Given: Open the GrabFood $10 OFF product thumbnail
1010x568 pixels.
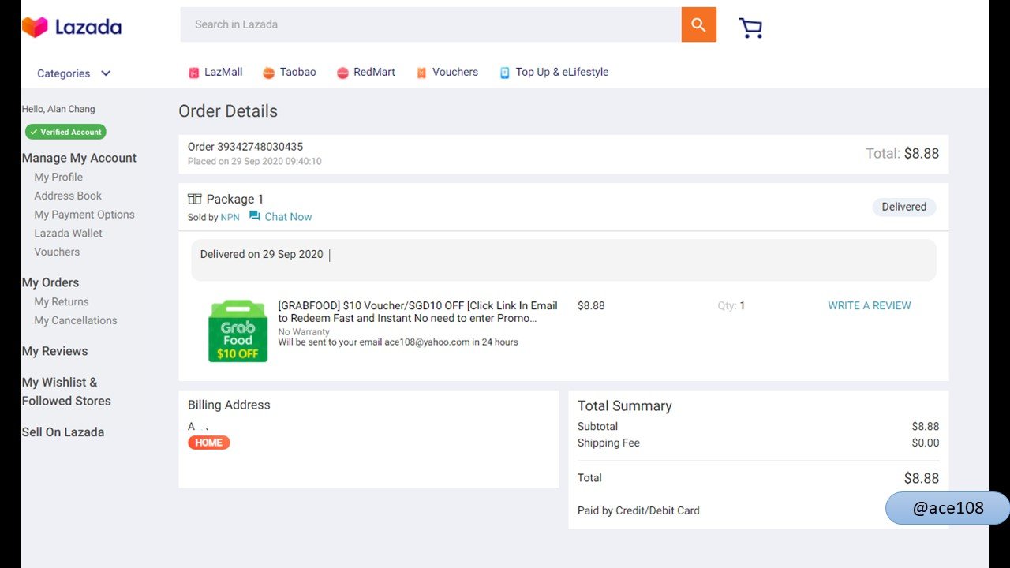Looking at the screenshot, I should (238, 331).
